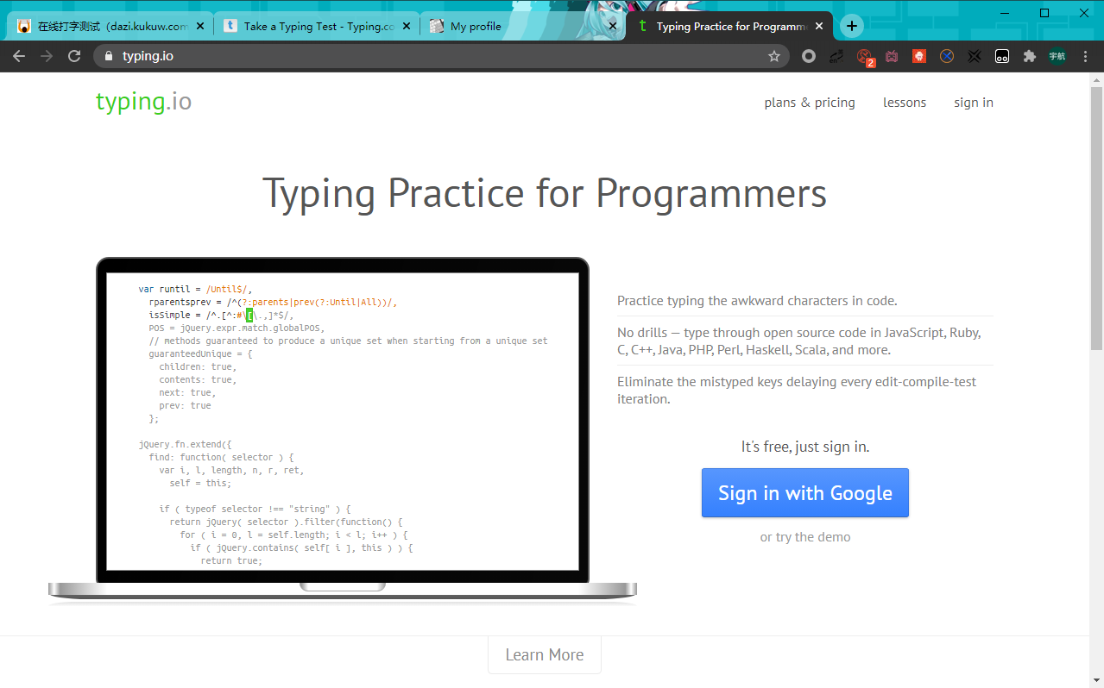Reload the typing.io page
1104x688 pixels.
tap(74, 56)
